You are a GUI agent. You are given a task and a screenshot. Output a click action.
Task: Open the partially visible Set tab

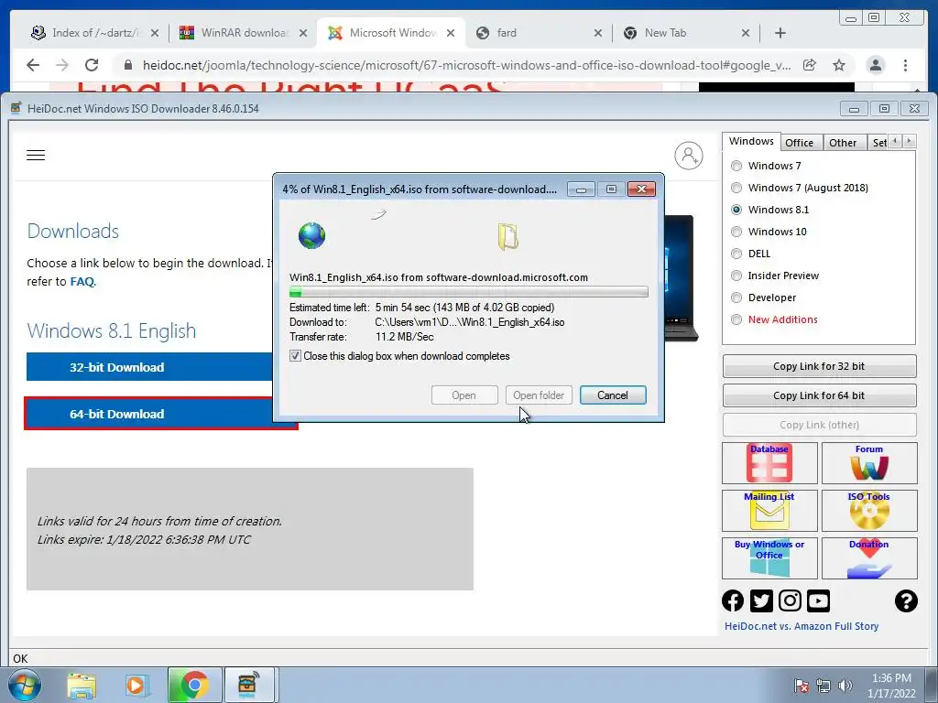879,142
